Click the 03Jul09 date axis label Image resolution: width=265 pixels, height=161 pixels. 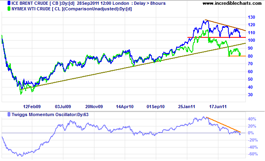click(63, 107)
